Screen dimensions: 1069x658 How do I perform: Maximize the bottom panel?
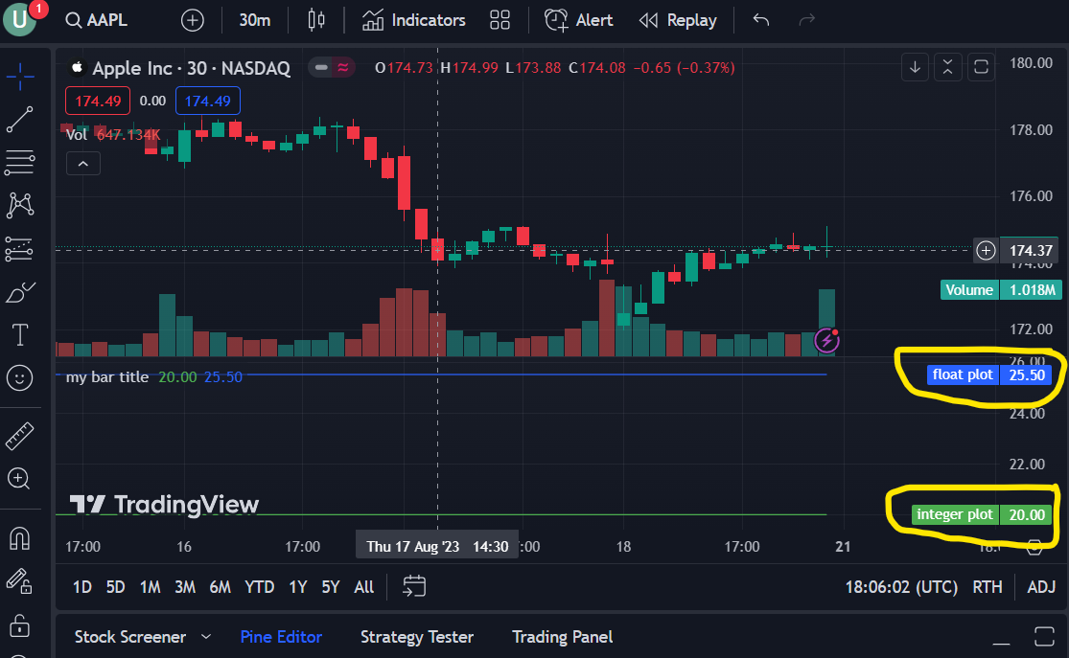(x=1044, y=637)
